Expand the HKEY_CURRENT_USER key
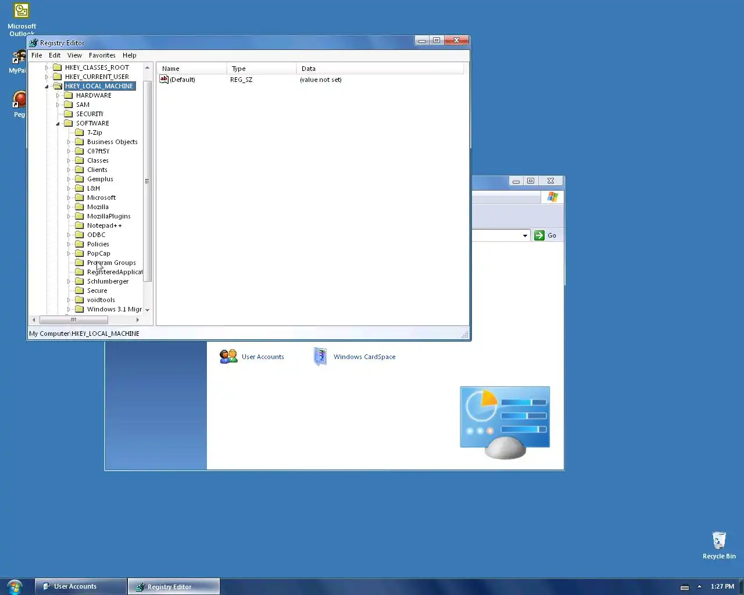Viewport: 744px width, 595px height. tap(46, 77)
